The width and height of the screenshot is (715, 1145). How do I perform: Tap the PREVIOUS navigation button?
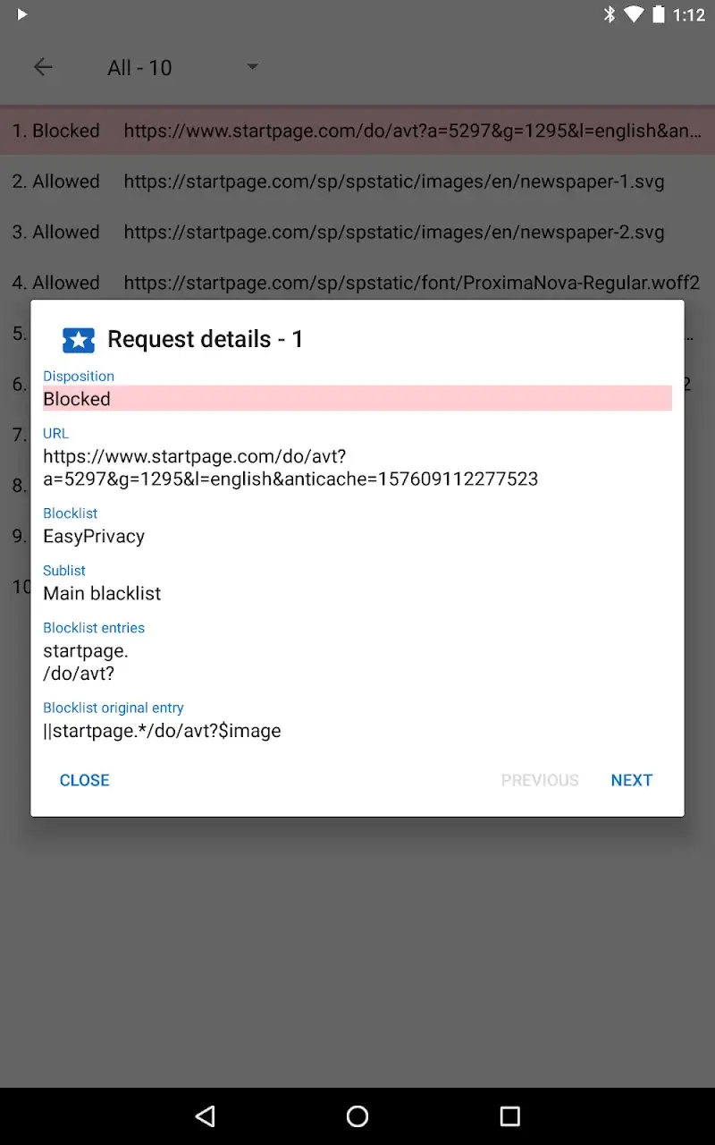[x=540, y=780]
